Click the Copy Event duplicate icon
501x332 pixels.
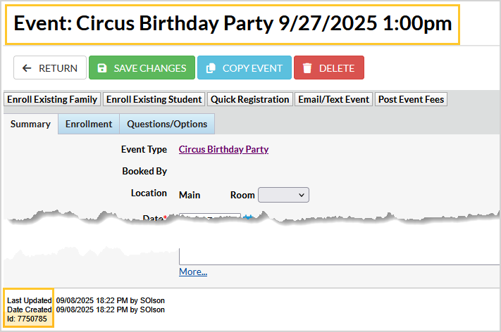pyautogui.click(x=211, y=68)
